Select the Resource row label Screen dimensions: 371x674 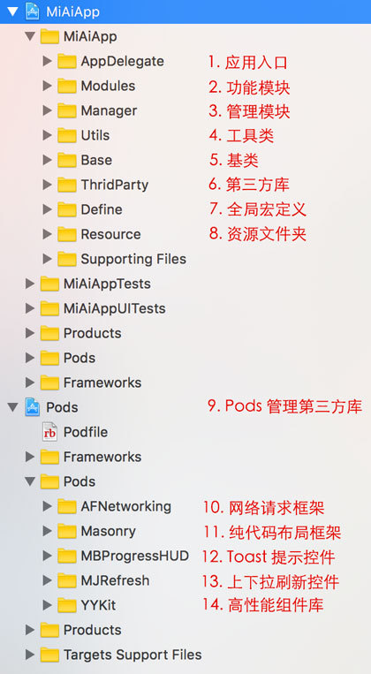point(111,234)
